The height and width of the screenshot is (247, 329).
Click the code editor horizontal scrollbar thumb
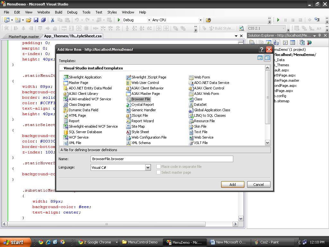[106, 224]
